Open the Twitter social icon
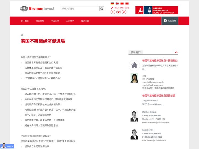 point(119,12)
